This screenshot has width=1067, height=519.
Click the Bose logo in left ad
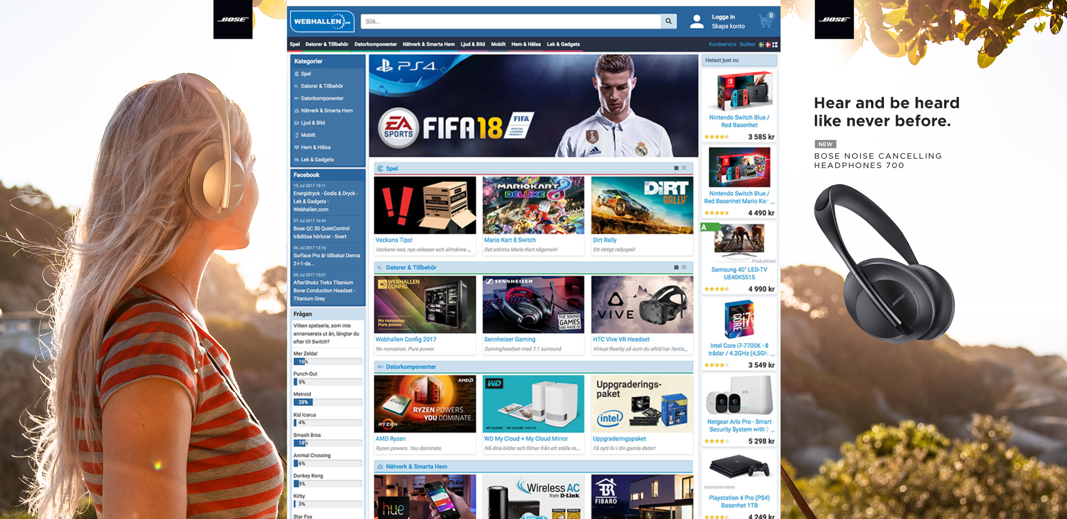[x=233, y=20]
